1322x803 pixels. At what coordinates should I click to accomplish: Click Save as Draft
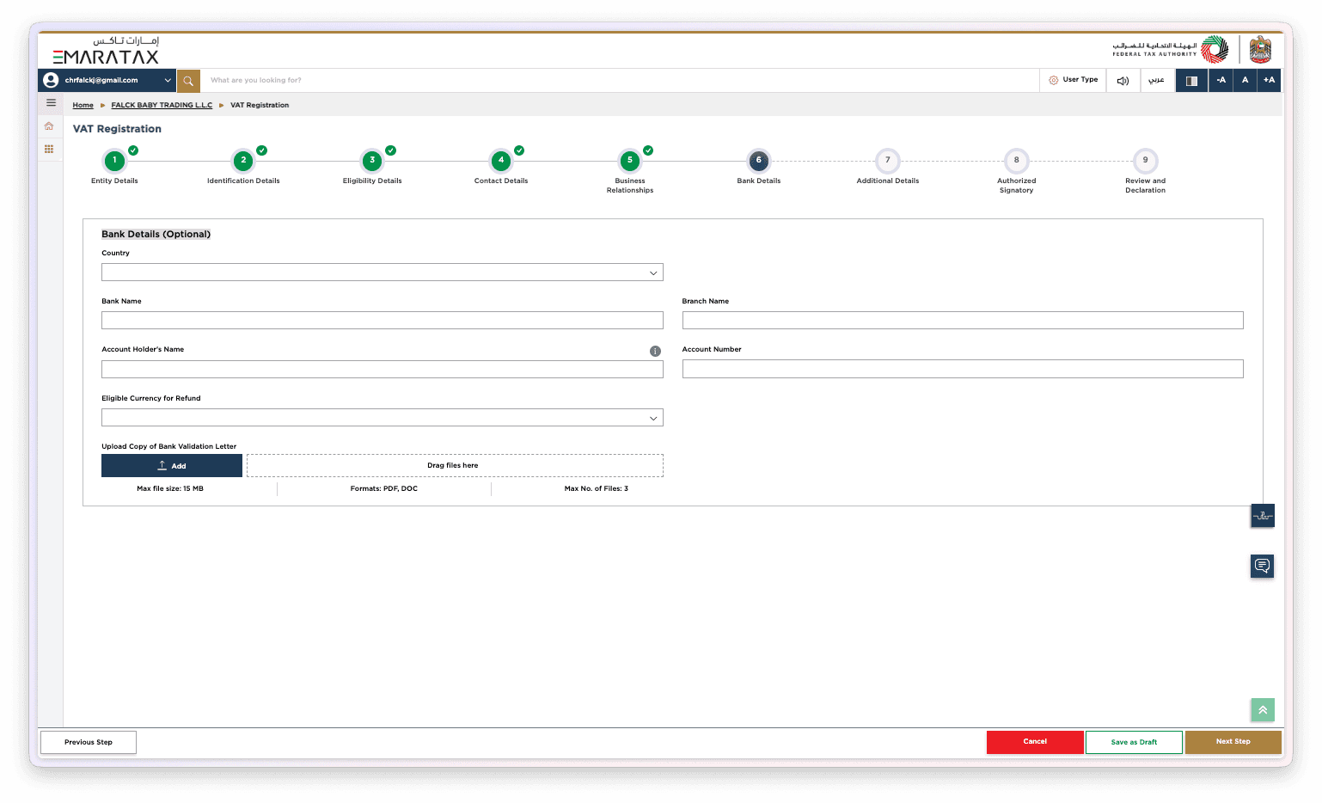coord(1134,742)
